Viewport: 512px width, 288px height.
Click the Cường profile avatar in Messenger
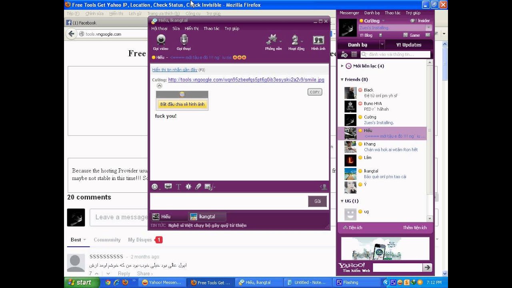(x=348, y=28)
